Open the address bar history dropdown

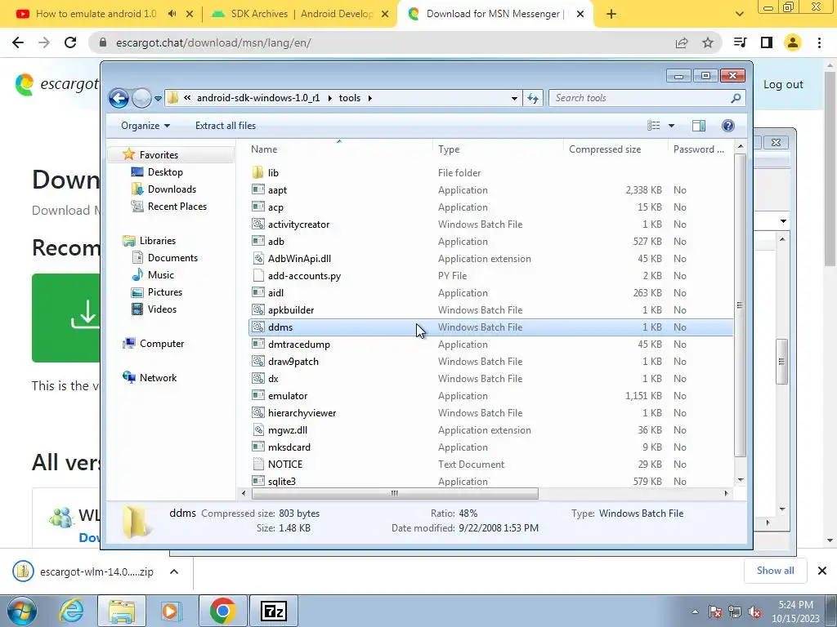tap(514, 98)
